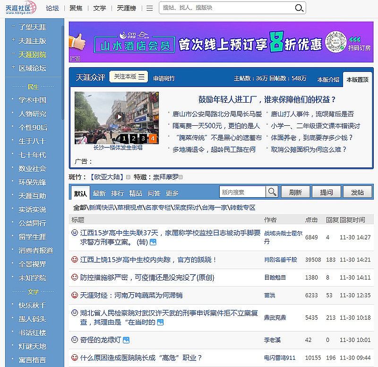Image resolution: width=378 pixels, height=367 pixels.
Task: Switch to the 本版置顶 tab
Action: click(357, 79)
